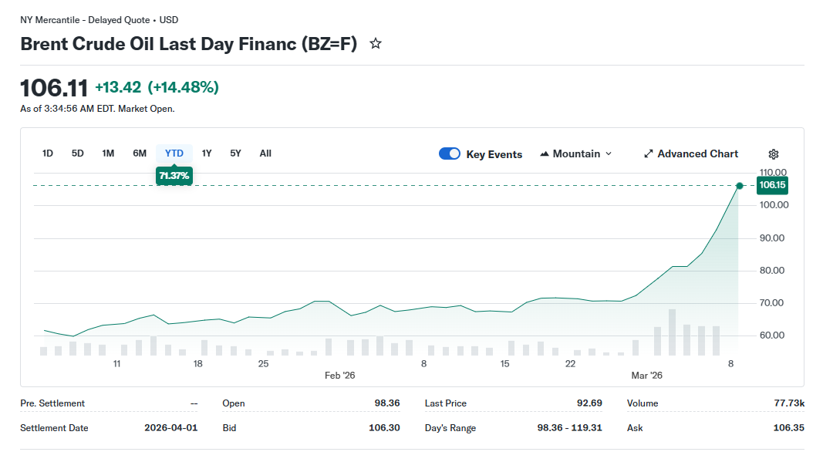The width and height of the screenshot is (823, 462).
Task: Expand the Mountain chart type dropdown
Action: coord(608,154)
